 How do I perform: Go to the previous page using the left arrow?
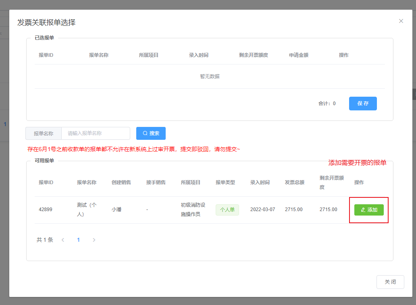coord(63,240)
